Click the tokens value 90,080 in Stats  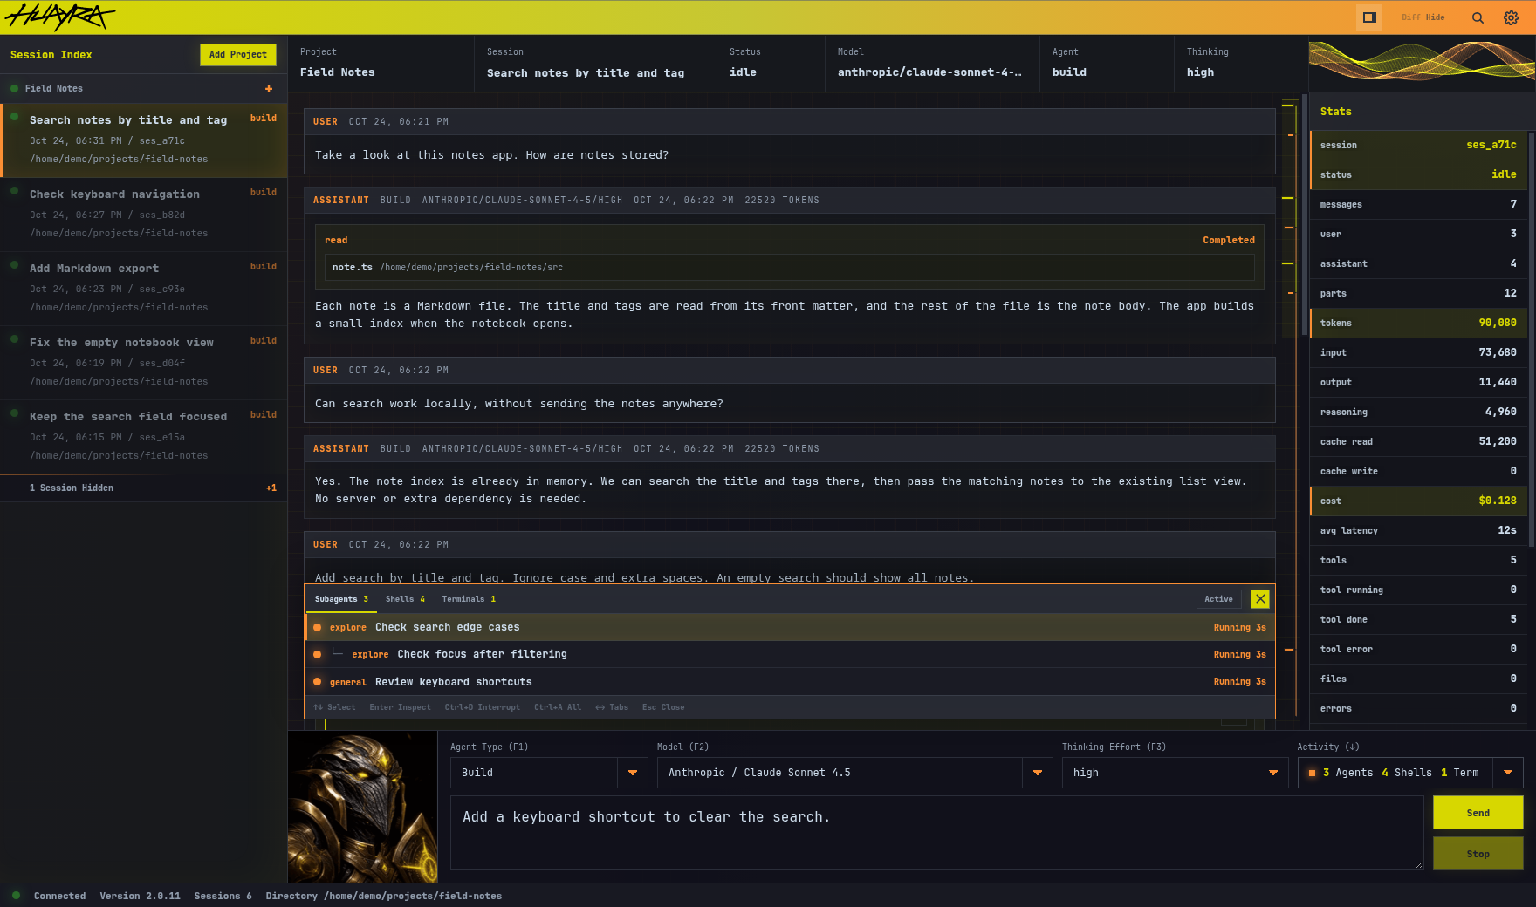(1497, 324)
